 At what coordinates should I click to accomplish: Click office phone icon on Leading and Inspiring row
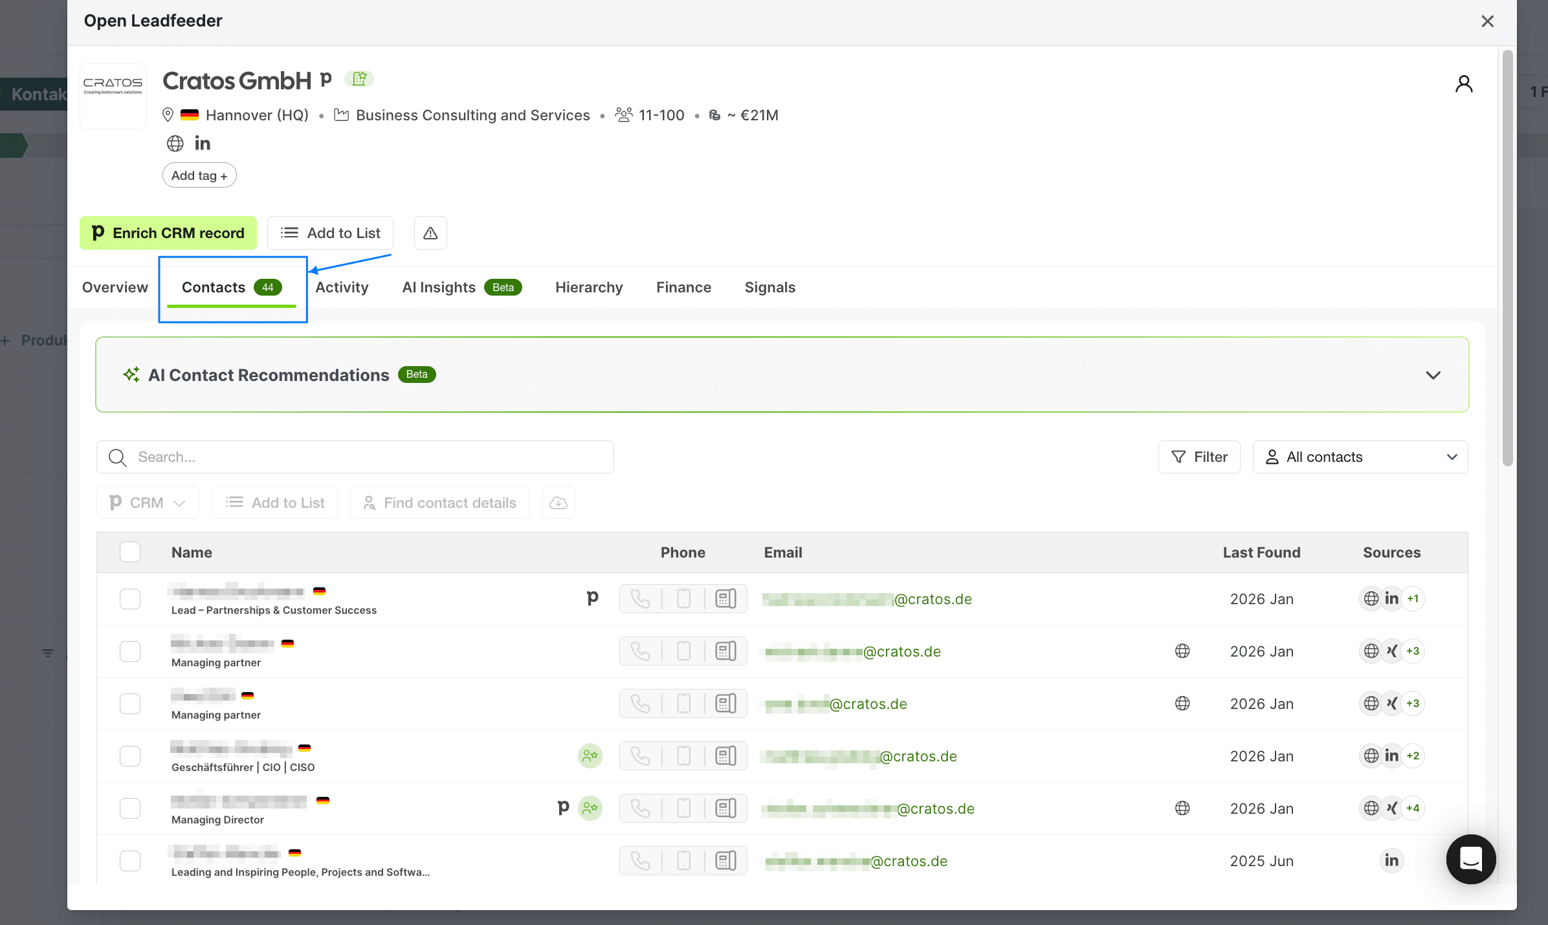(x=726, y=861)
